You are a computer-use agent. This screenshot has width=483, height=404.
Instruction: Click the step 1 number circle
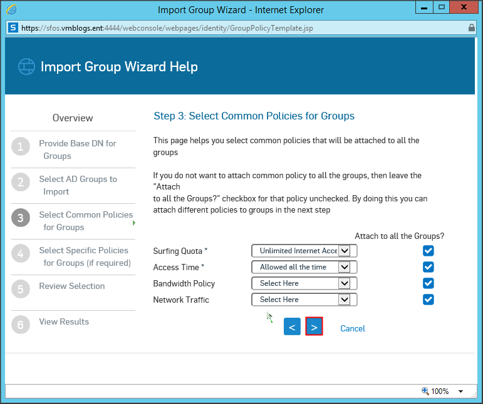tap(20, 147)
